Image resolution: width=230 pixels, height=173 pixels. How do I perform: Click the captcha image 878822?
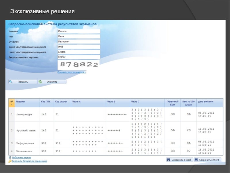78,65
